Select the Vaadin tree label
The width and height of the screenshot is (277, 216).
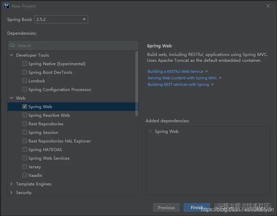click(x=35, y=175)
